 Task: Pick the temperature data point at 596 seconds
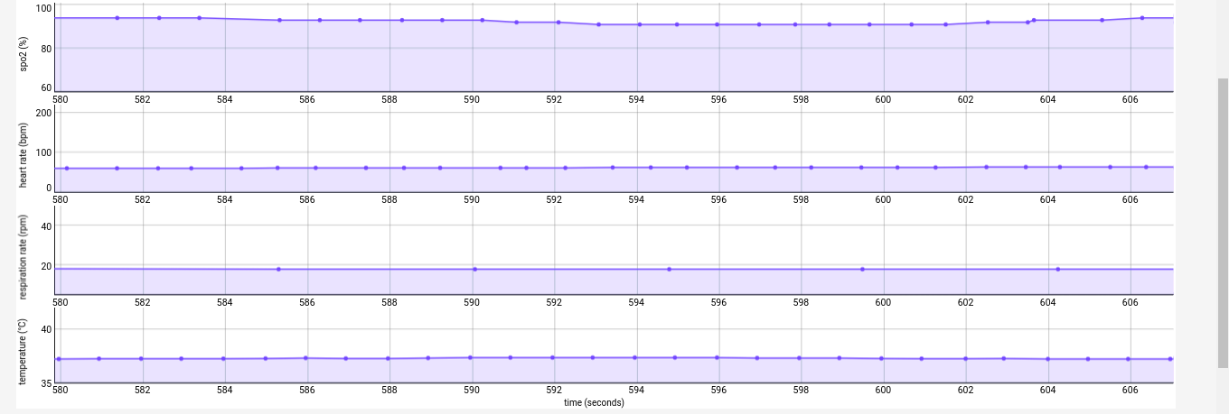point(718,357)
